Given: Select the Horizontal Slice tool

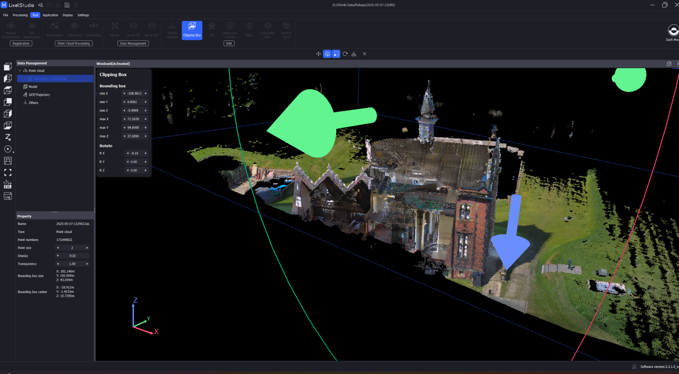Looking at the screenshot, I should pyautogui.click(x=267, y=30).
